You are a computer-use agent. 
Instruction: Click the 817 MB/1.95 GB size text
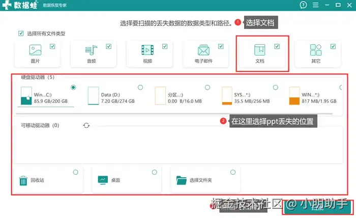coord(319,101)
